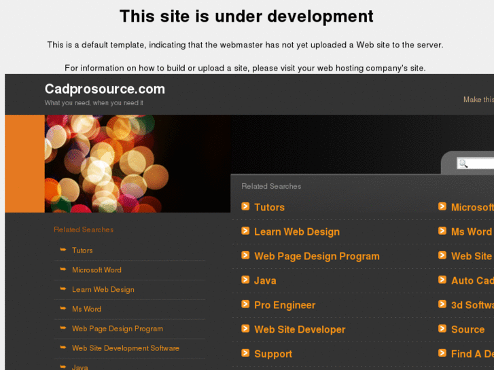
Task: Click the sidebar Related Searches heading
Action: (84, 229)
